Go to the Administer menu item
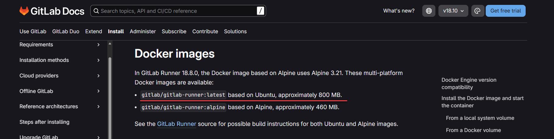 click(143, 31)
